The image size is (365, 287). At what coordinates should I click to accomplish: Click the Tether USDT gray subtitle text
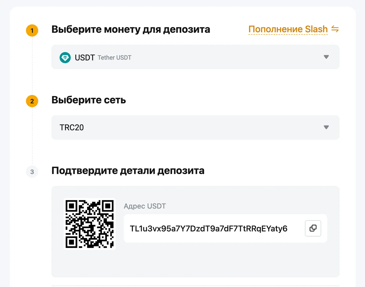click(114, 58)
